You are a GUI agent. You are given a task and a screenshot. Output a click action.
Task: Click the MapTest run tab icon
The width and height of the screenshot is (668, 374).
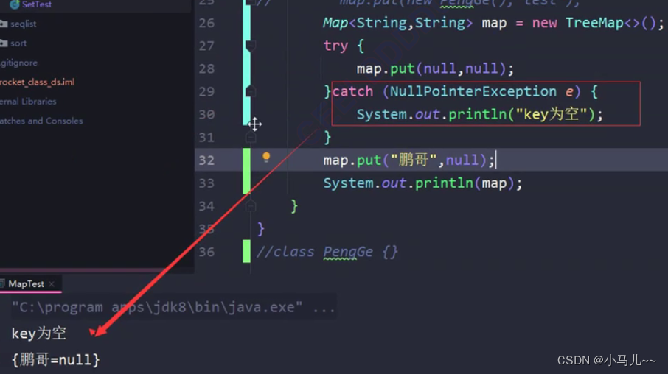tap(3, 284)
